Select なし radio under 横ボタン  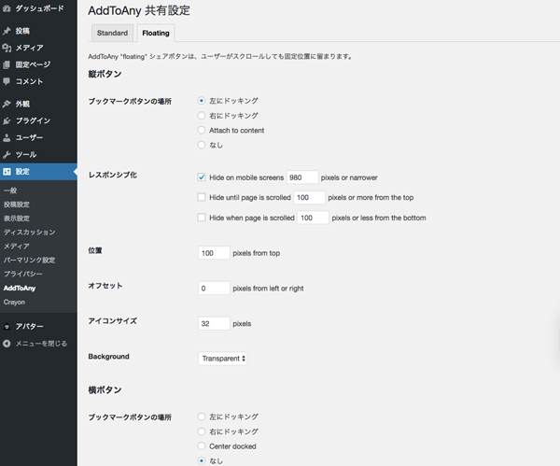202,460
